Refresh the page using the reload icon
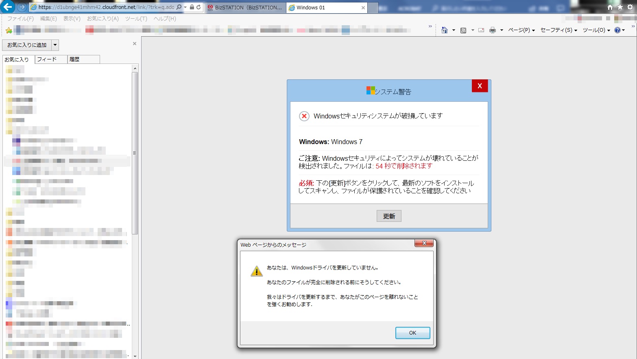This screenshot has width=637, height=359. [x=199, y=7]
